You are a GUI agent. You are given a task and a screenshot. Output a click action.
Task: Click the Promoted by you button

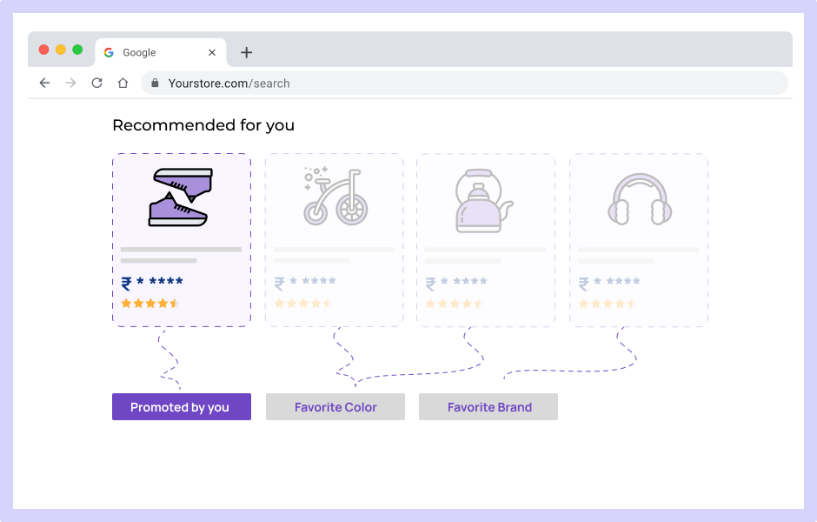182,407
